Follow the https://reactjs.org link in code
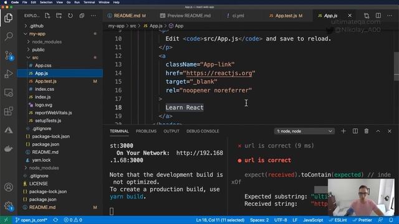The height and width of the screenshot is (224, 399). point(219,73)
